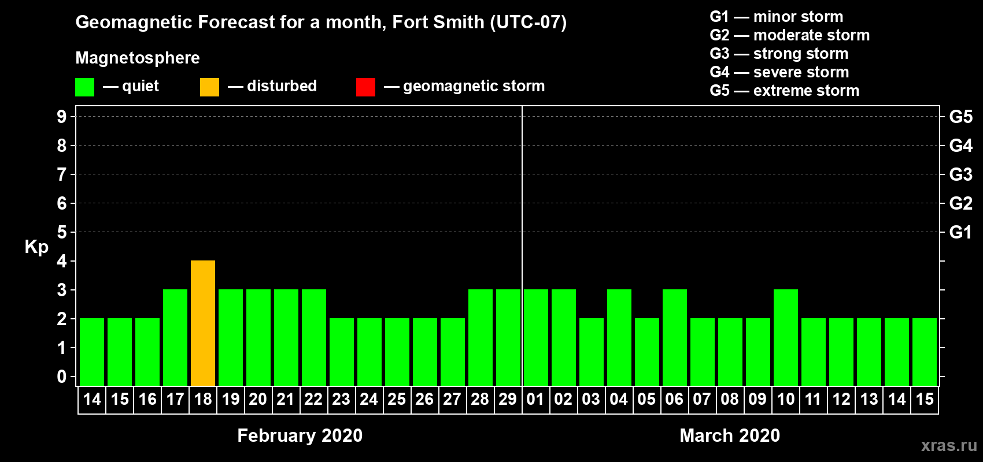The width and height of the screenshot is (983, 462).
Task: Click date cell '10' in March
Action: 786,400
